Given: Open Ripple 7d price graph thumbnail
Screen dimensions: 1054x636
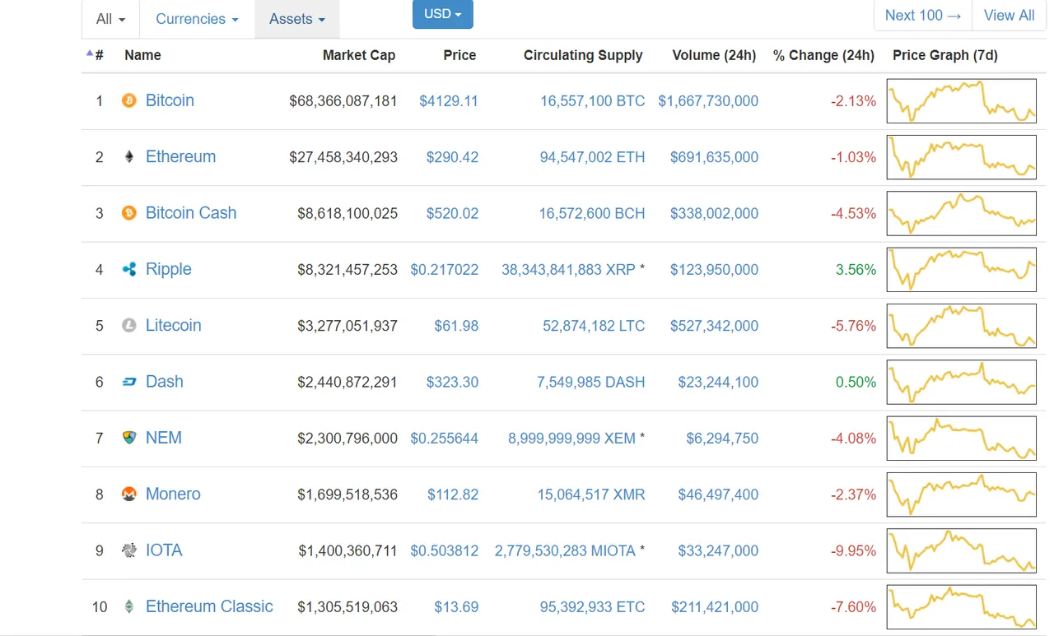Looking at the screenshot, I should click(x=962, y=270).
